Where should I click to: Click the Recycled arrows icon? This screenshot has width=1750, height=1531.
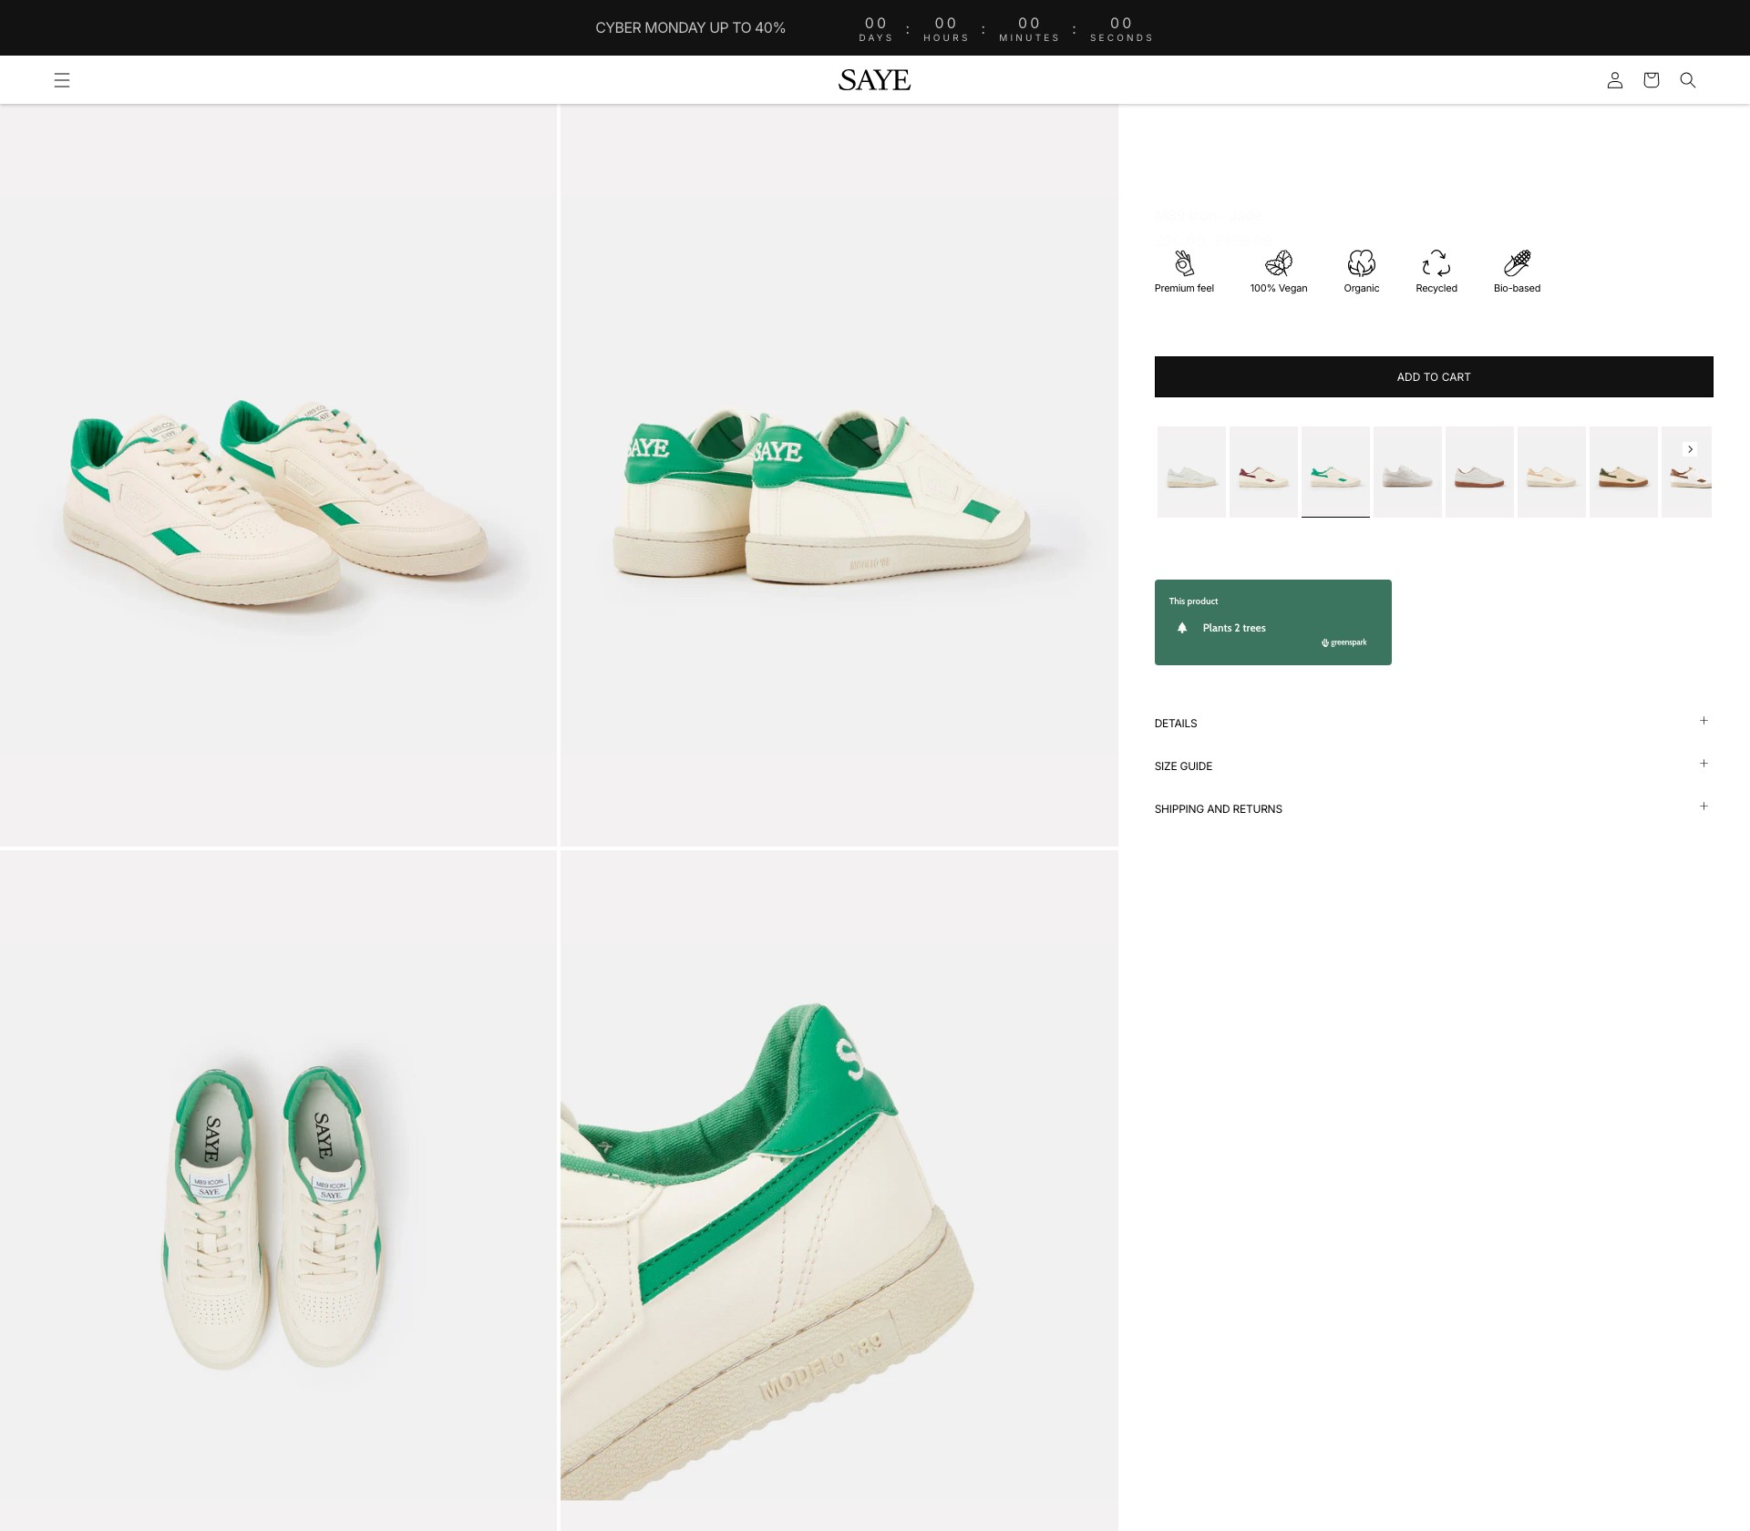pos(1436,263)
